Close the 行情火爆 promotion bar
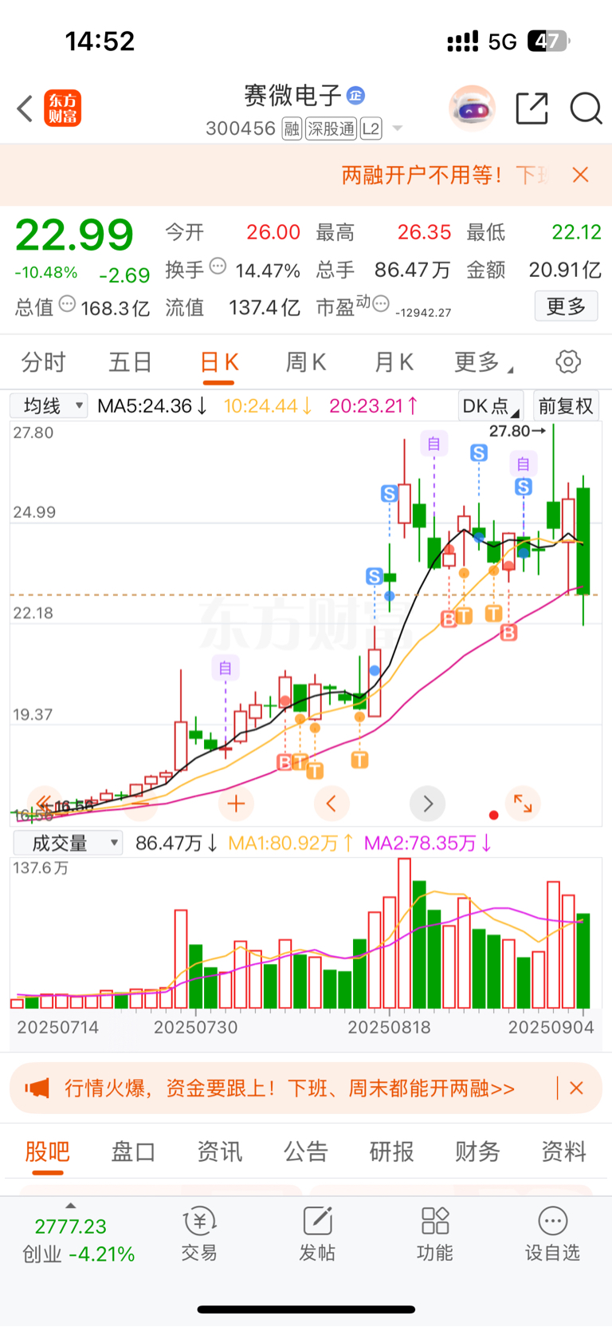Screen dimensions: 612x1327 (x=577, y=1088)
